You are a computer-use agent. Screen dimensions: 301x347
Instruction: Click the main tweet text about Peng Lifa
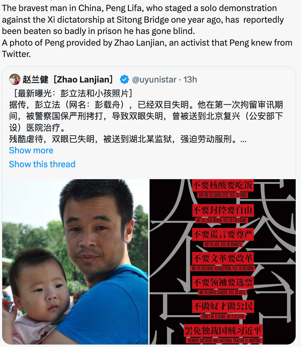(x=147, y=31)
